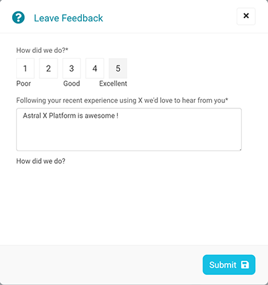The image size is (268, 285).
Task: Focus the feedback comment text area
Action: (x=129, y=130)
